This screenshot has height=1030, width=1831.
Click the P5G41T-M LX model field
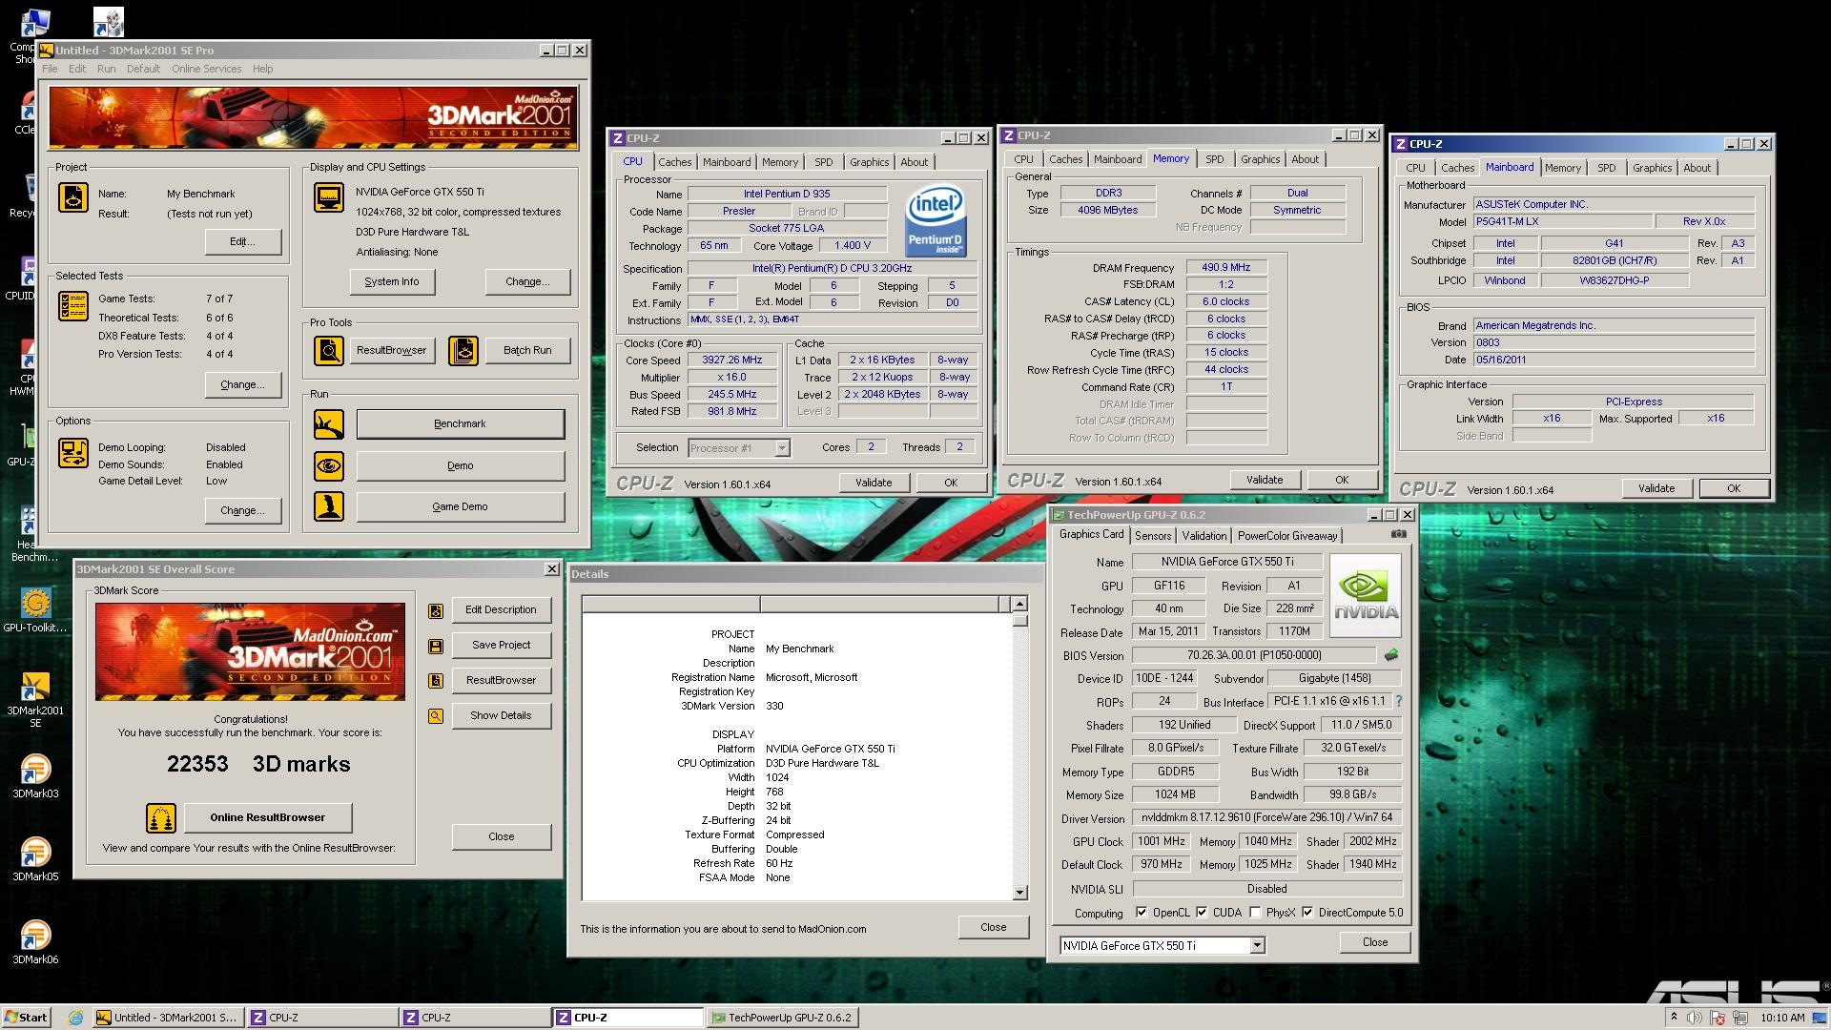1562,221
